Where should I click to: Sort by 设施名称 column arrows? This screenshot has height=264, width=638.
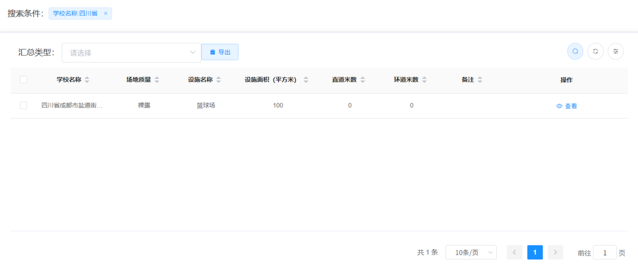218,80
